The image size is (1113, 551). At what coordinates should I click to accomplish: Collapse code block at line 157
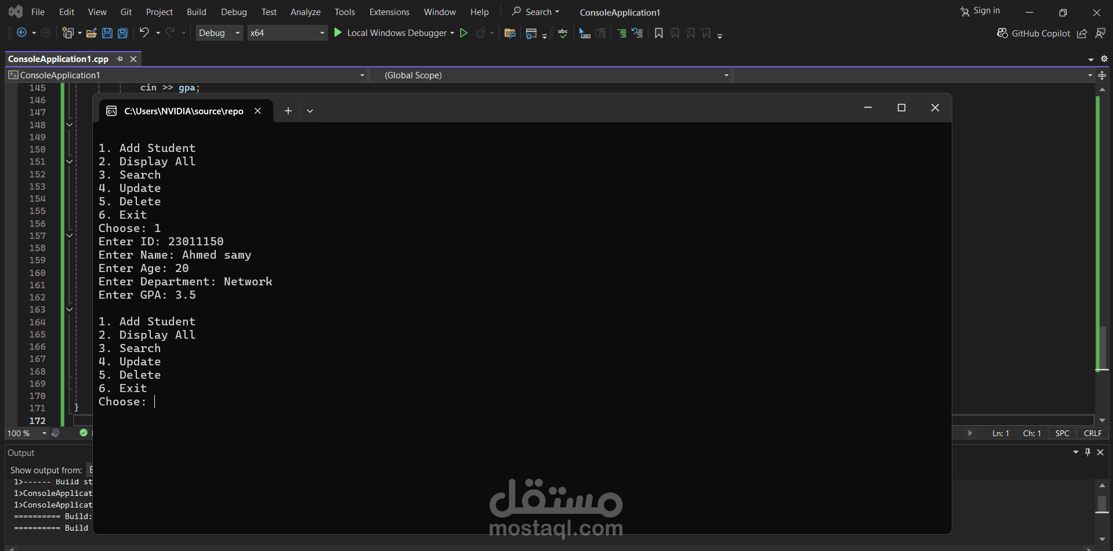tap(69, 235)
